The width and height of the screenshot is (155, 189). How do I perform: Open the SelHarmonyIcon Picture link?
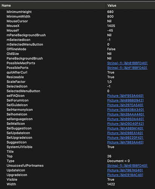126,110
